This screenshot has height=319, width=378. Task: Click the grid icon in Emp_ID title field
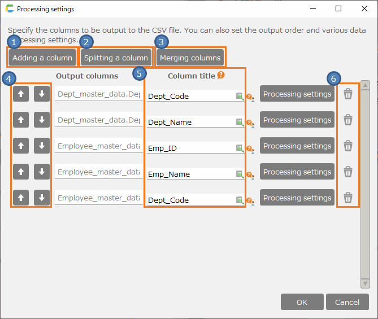240,148
